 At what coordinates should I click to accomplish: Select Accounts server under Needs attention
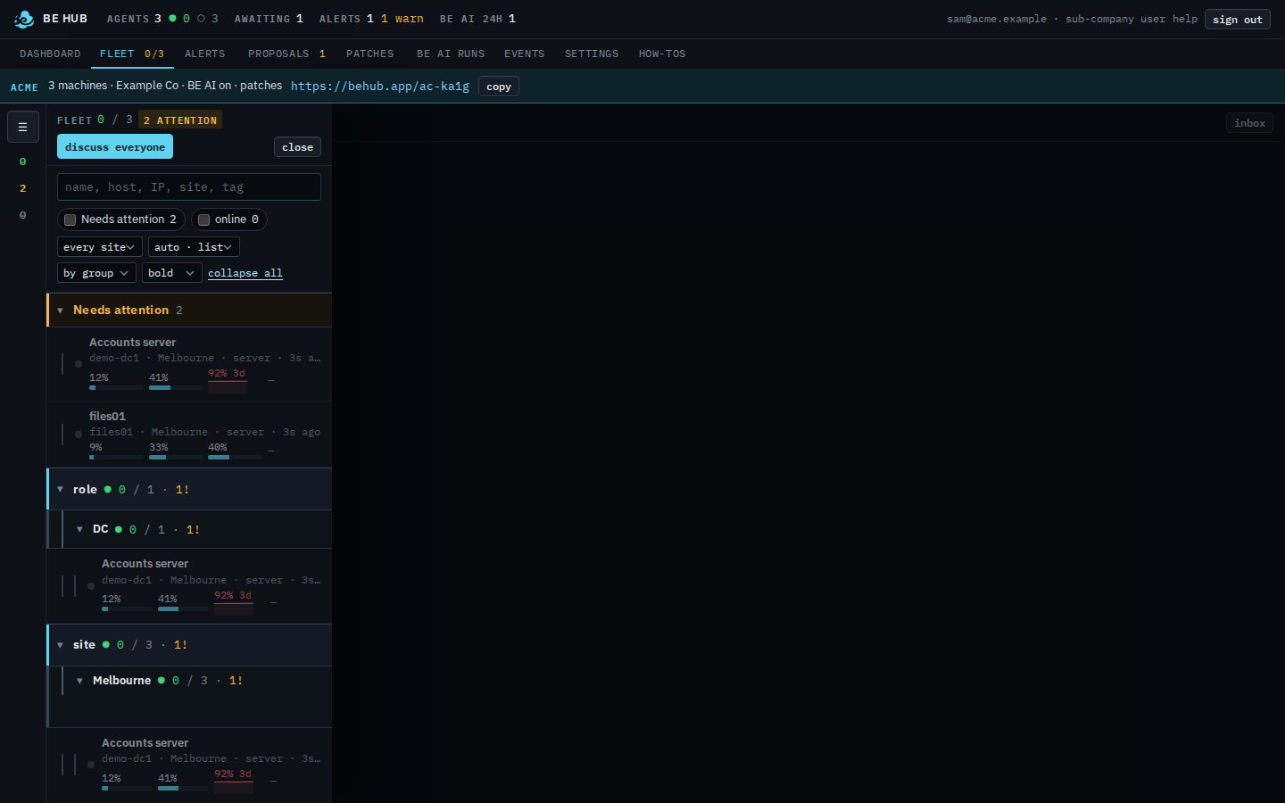189,364
